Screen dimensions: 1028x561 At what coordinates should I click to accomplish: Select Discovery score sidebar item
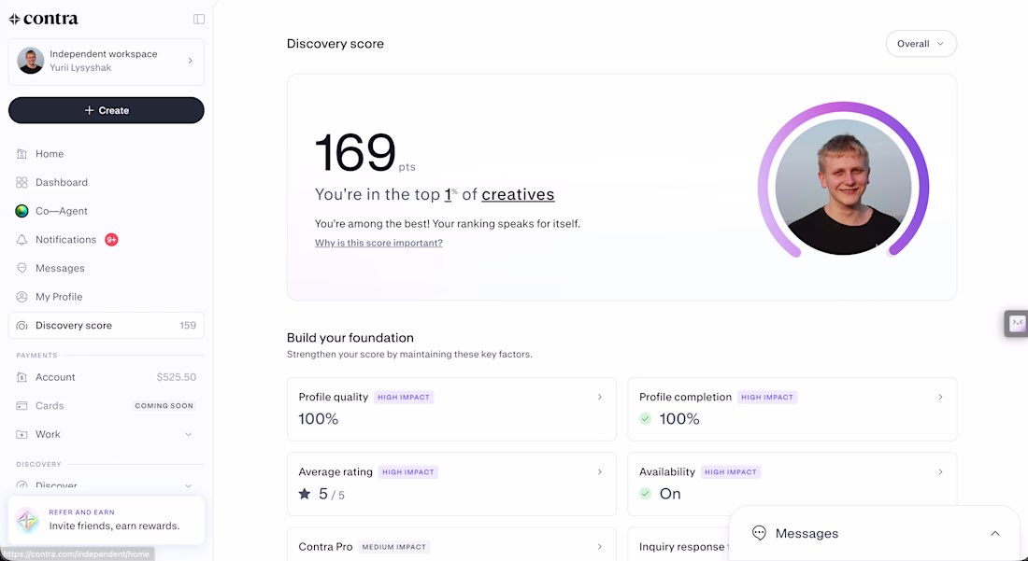107,326
